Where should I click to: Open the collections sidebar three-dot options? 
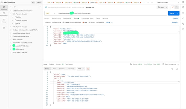tap(40, 7)
